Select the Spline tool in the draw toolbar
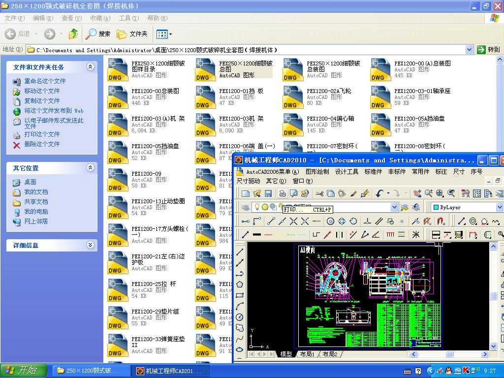The width and height of the screenshot is (504, 378). pos(240,339)
